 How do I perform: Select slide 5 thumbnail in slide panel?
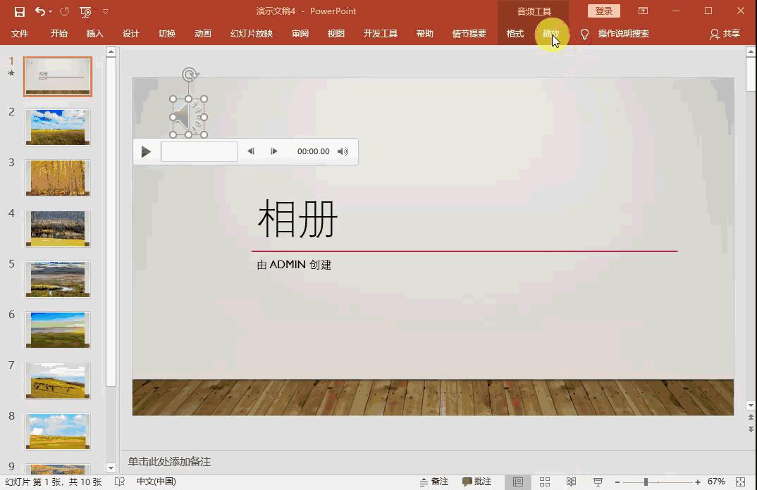coord(57,279)
